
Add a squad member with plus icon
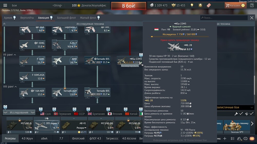click(225, 139)
